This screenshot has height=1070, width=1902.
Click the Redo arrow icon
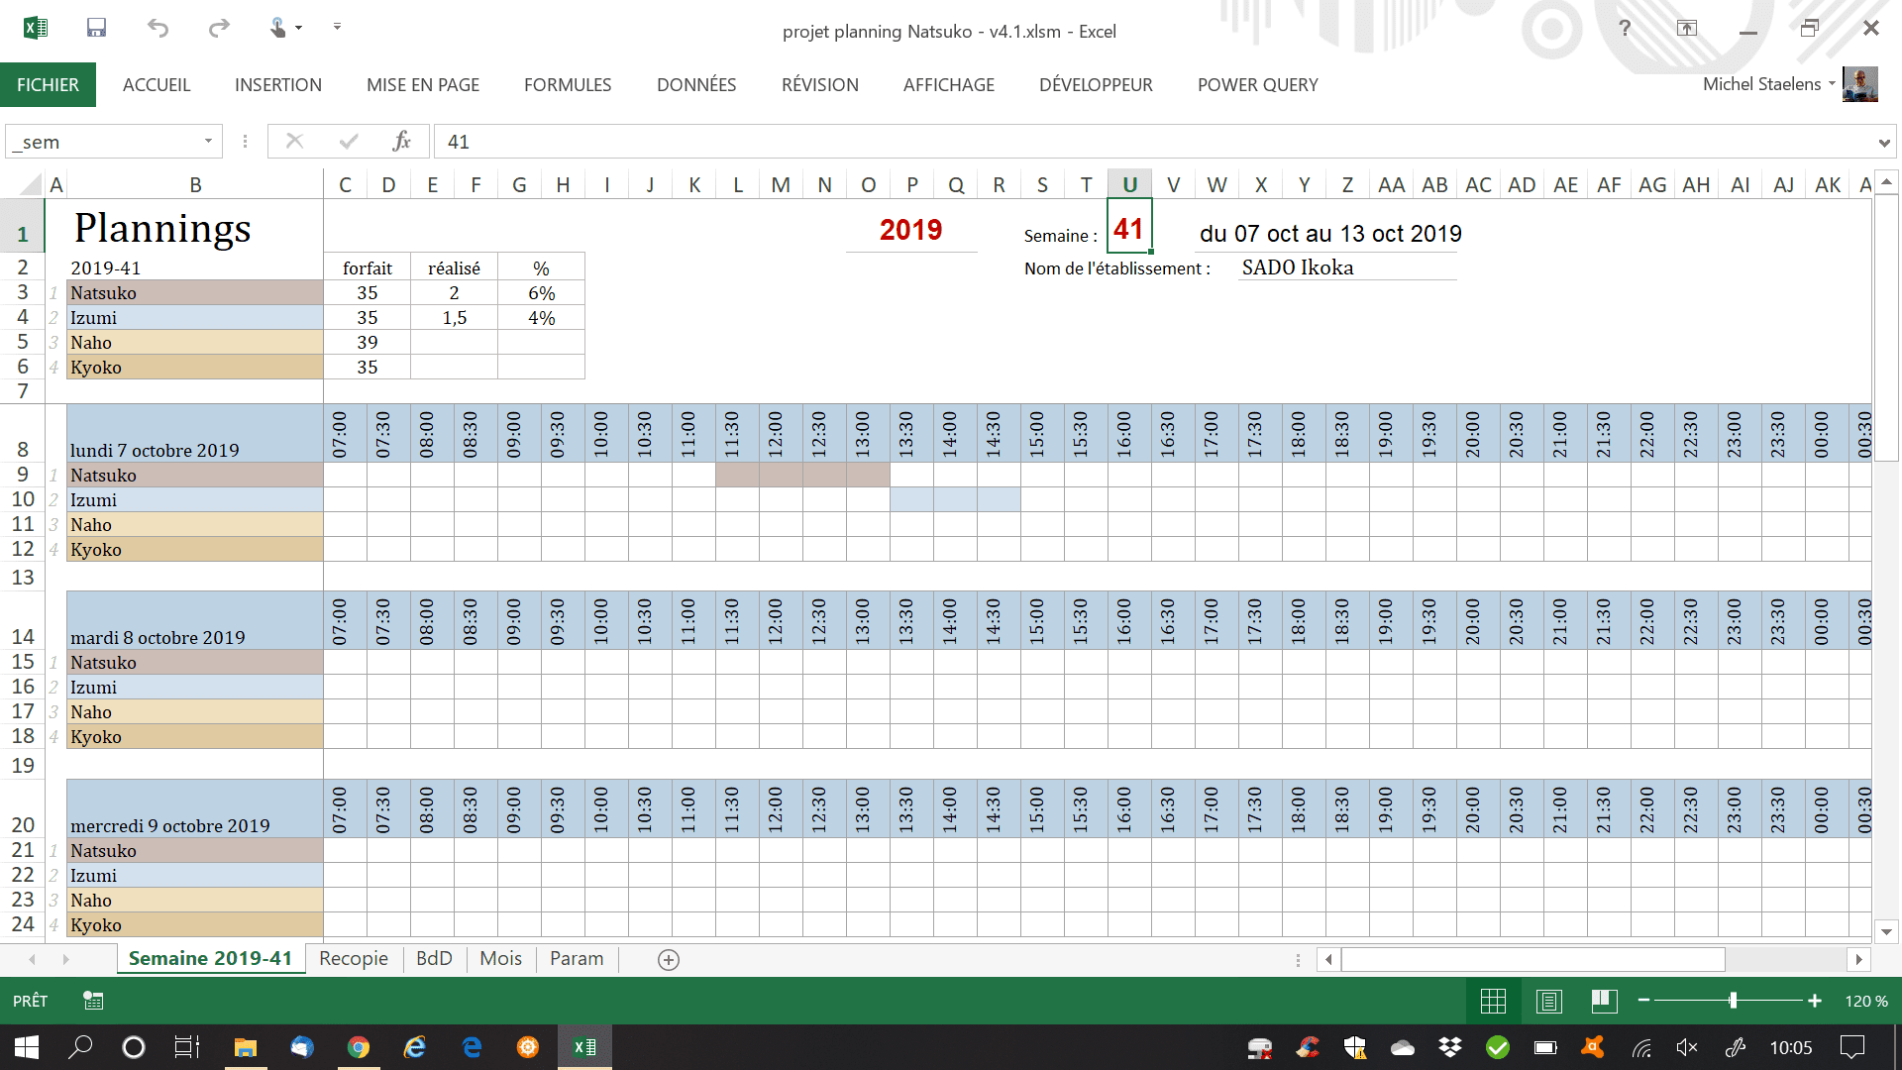point(219,28)
